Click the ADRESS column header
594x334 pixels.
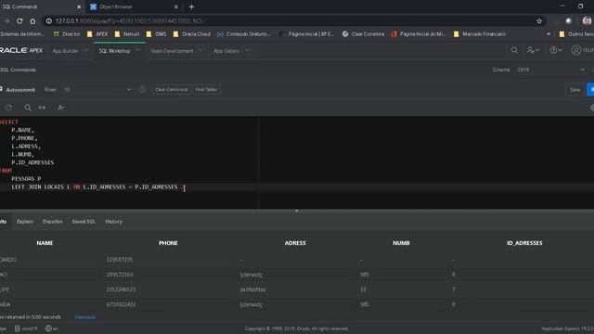pyautogui.click(x=295, y=243)
